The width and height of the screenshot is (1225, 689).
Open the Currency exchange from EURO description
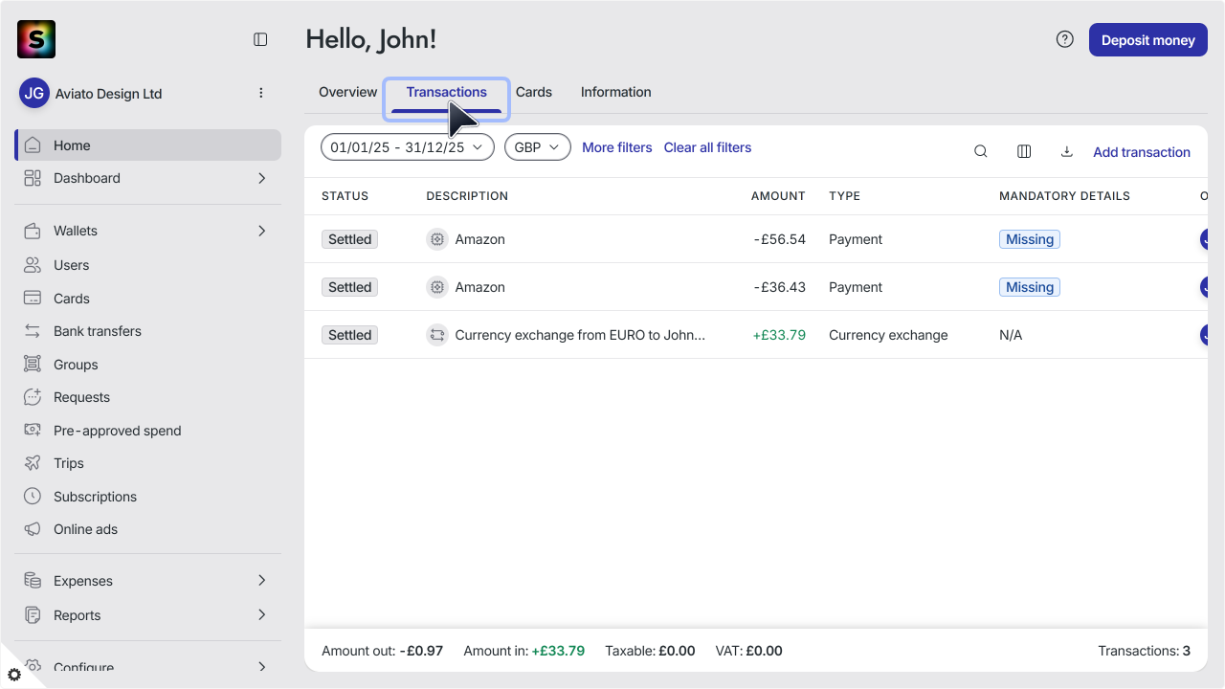(580, 335)
